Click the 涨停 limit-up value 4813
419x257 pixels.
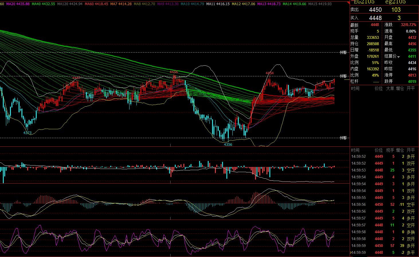click(412, 75)
